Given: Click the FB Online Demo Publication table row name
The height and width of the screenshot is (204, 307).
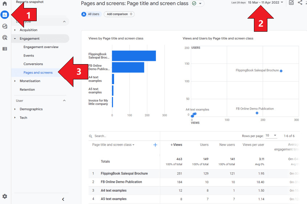Looking at the screenshot, I should click(121, 182).
